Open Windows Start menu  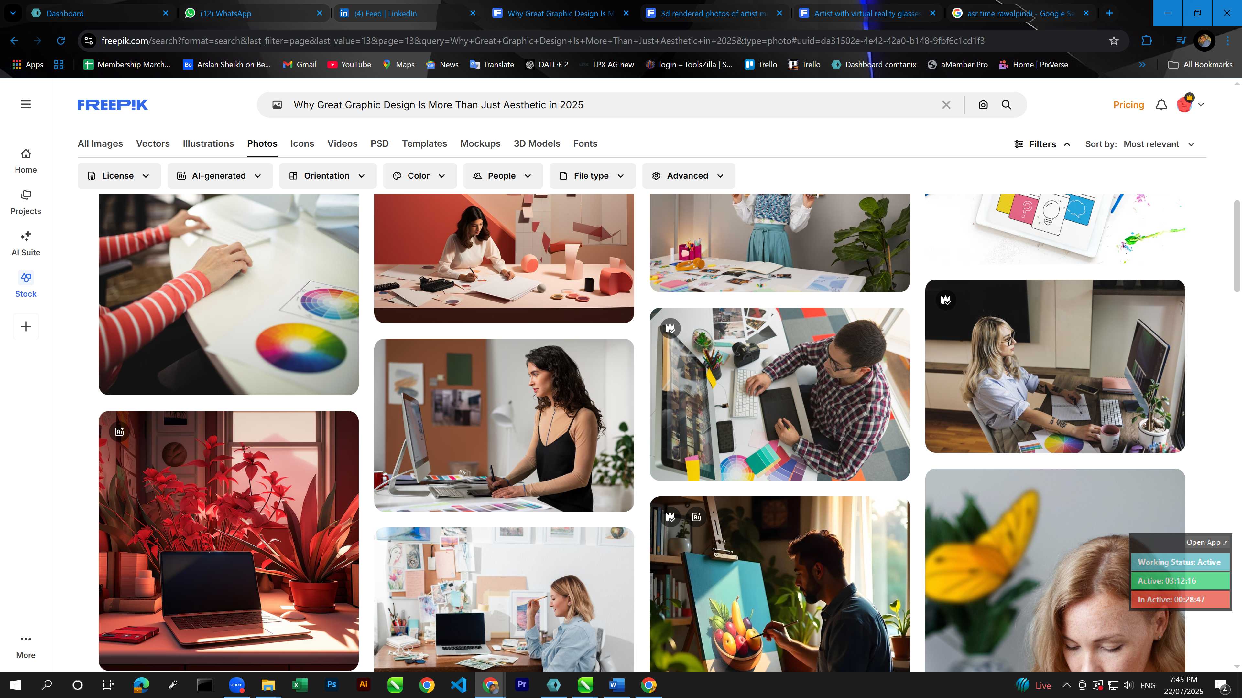16,684
